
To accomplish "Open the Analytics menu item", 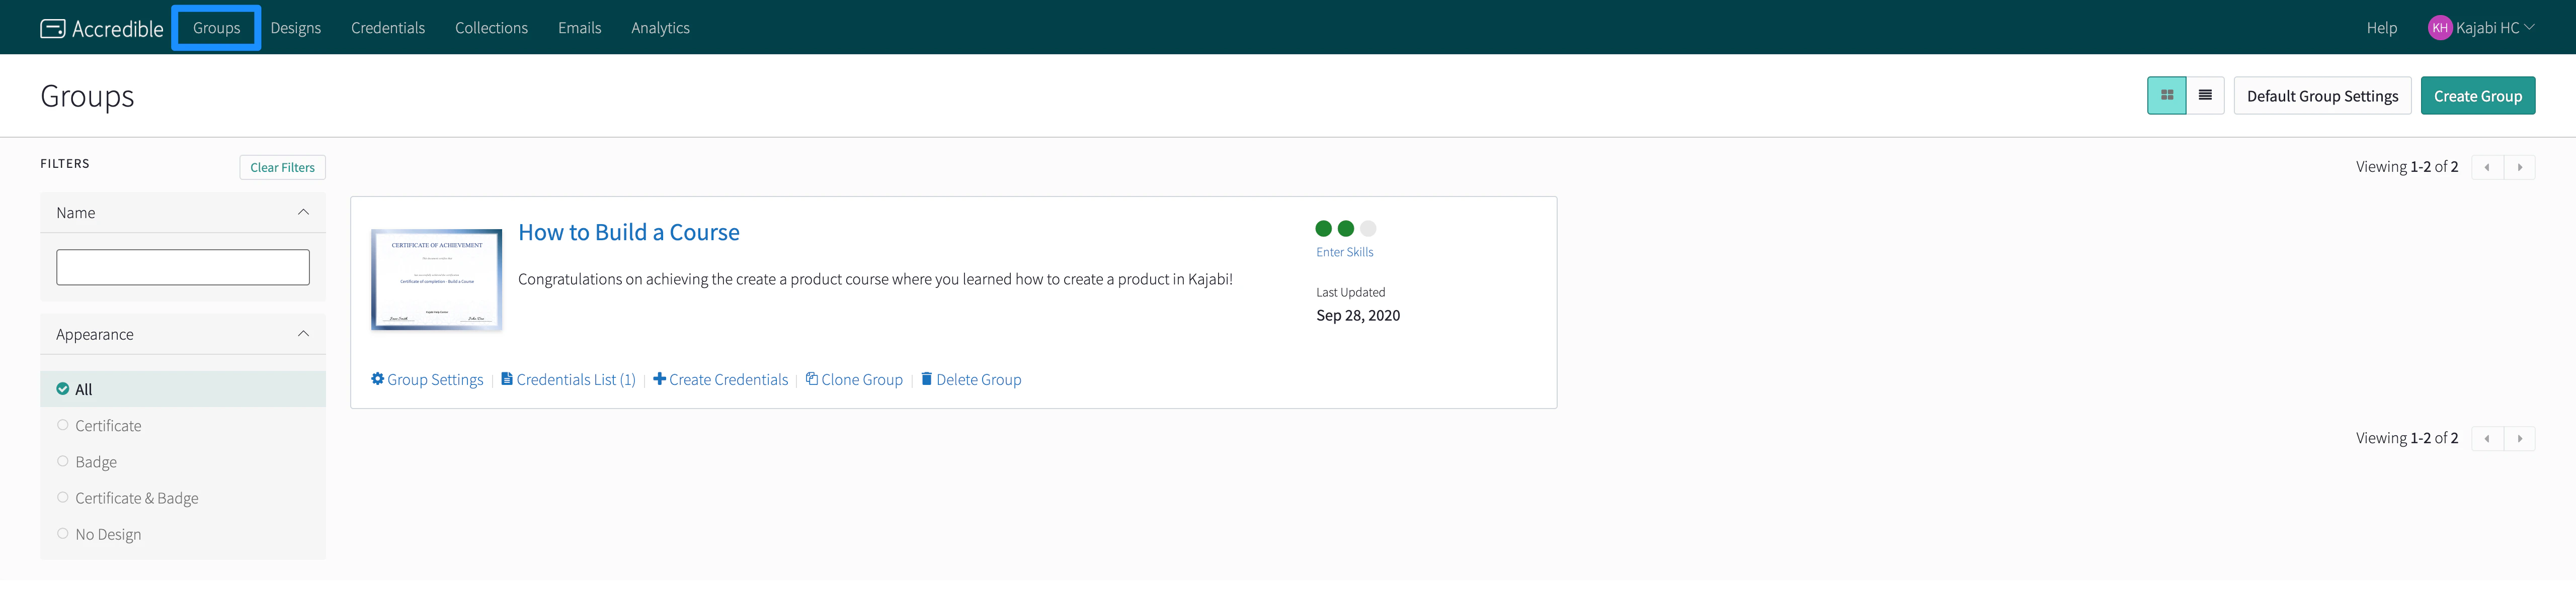I will click(x=660, y=28).
